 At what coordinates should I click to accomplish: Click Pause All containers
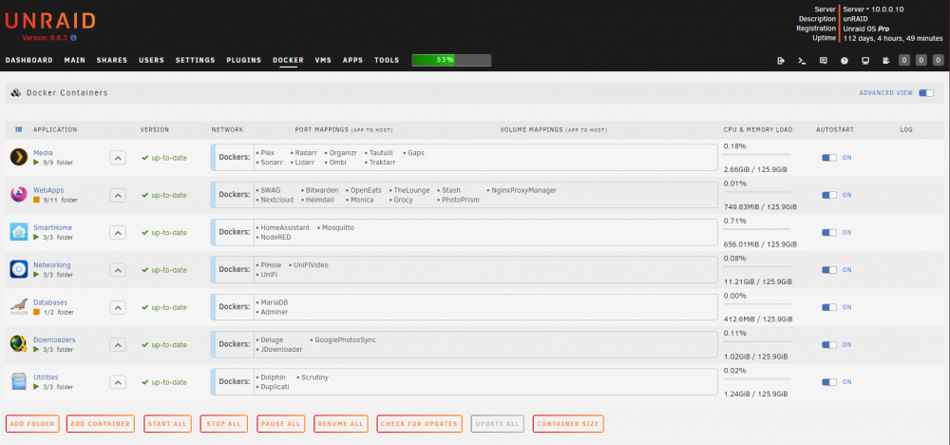coord(281,424)
